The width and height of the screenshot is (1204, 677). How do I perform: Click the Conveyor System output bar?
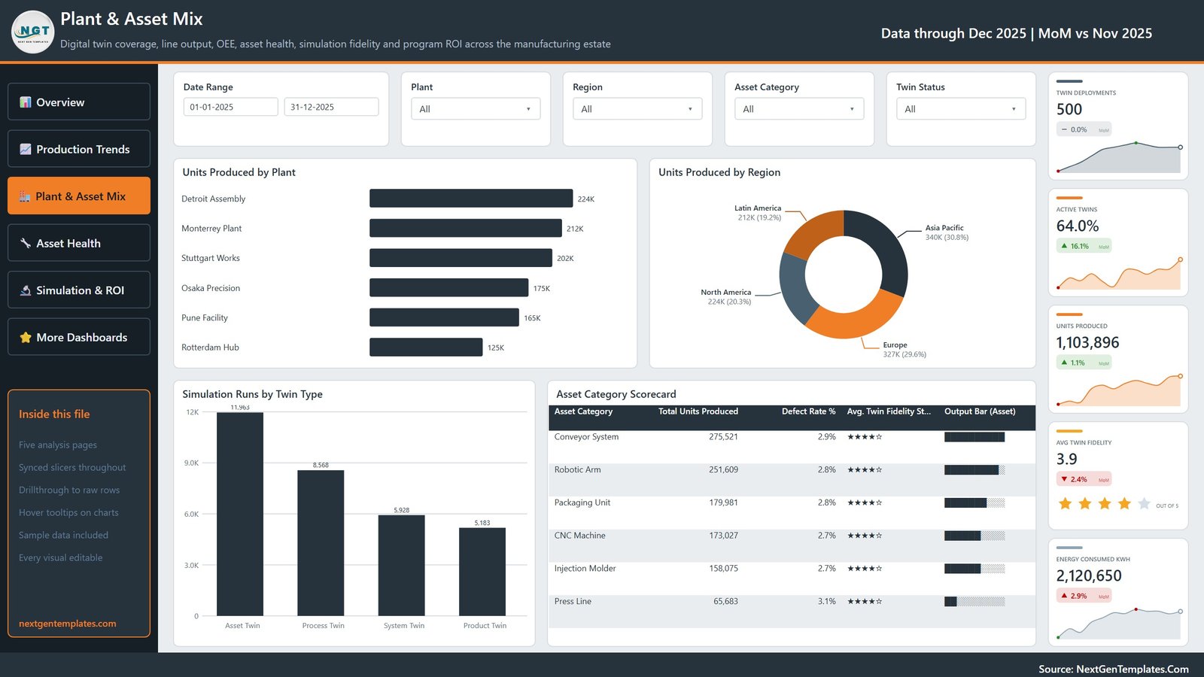(974, 437)
